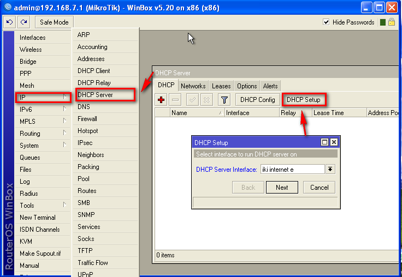Open the Mesh menu item
This screenshot has height=277, width=402.
[x=43, y=86]
